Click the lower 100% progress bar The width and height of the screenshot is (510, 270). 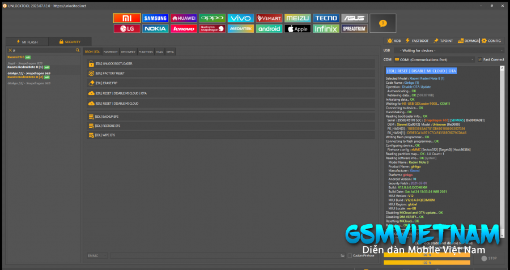pos(427,263)
